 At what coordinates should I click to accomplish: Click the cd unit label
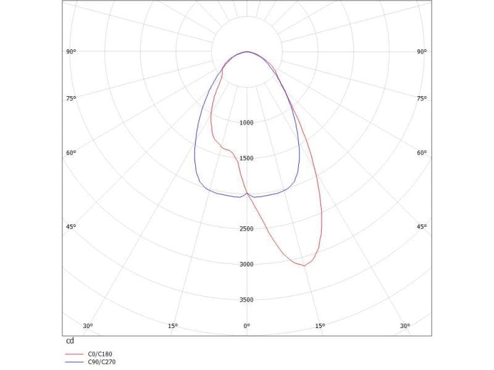click(70, 341)
